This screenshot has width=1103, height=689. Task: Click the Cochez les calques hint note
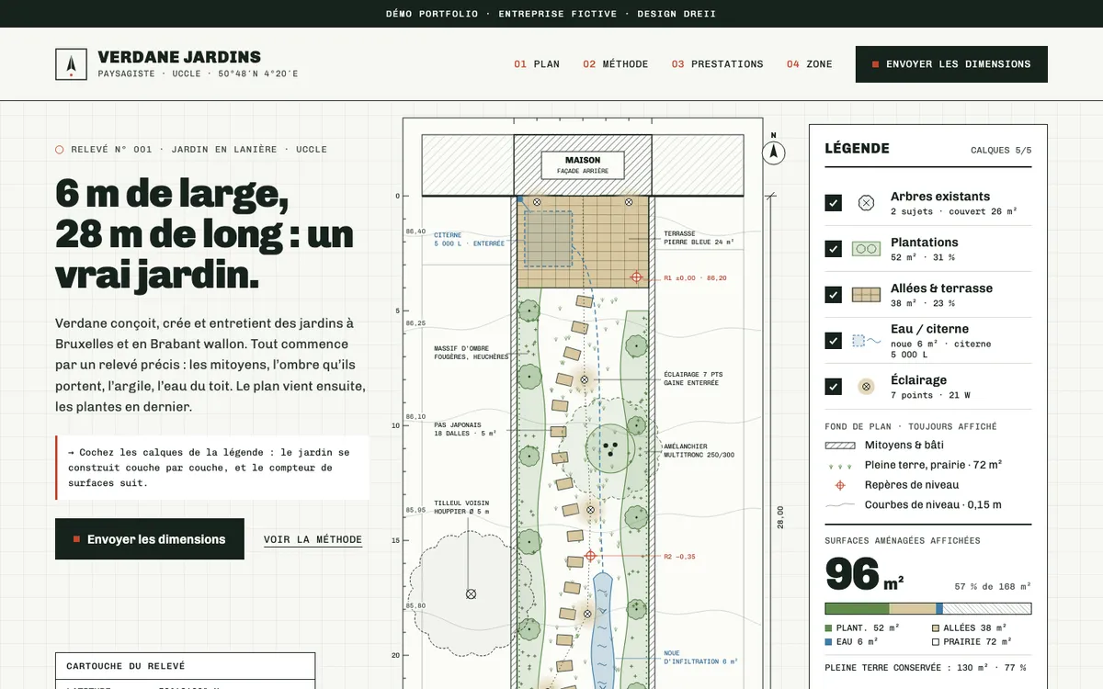tap(212, 468)
